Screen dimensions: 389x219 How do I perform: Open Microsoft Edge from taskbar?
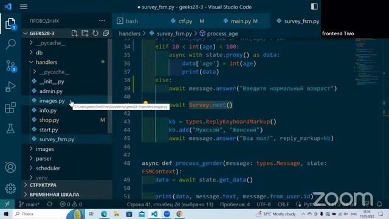click(104, 214)
